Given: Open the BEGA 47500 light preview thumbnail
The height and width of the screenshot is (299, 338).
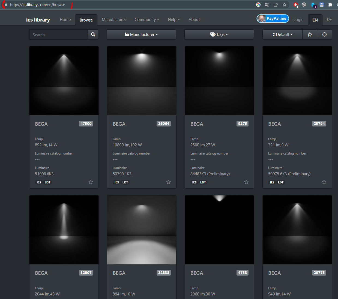Looking at the screenshot, I should tap(64, 81).
